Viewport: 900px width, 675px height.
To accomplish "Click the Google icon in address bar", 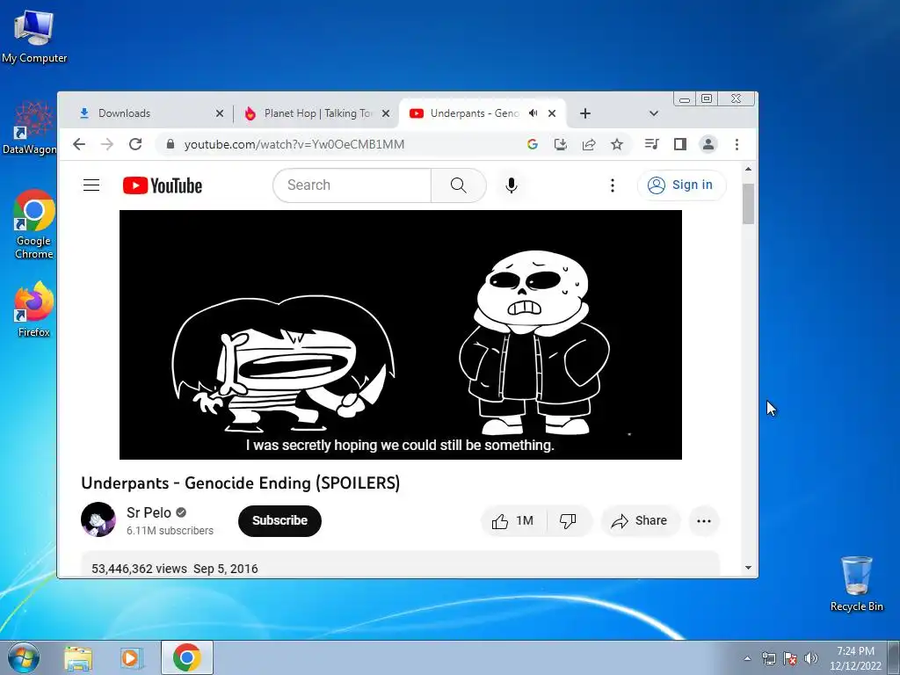I will tap(532, 144).
